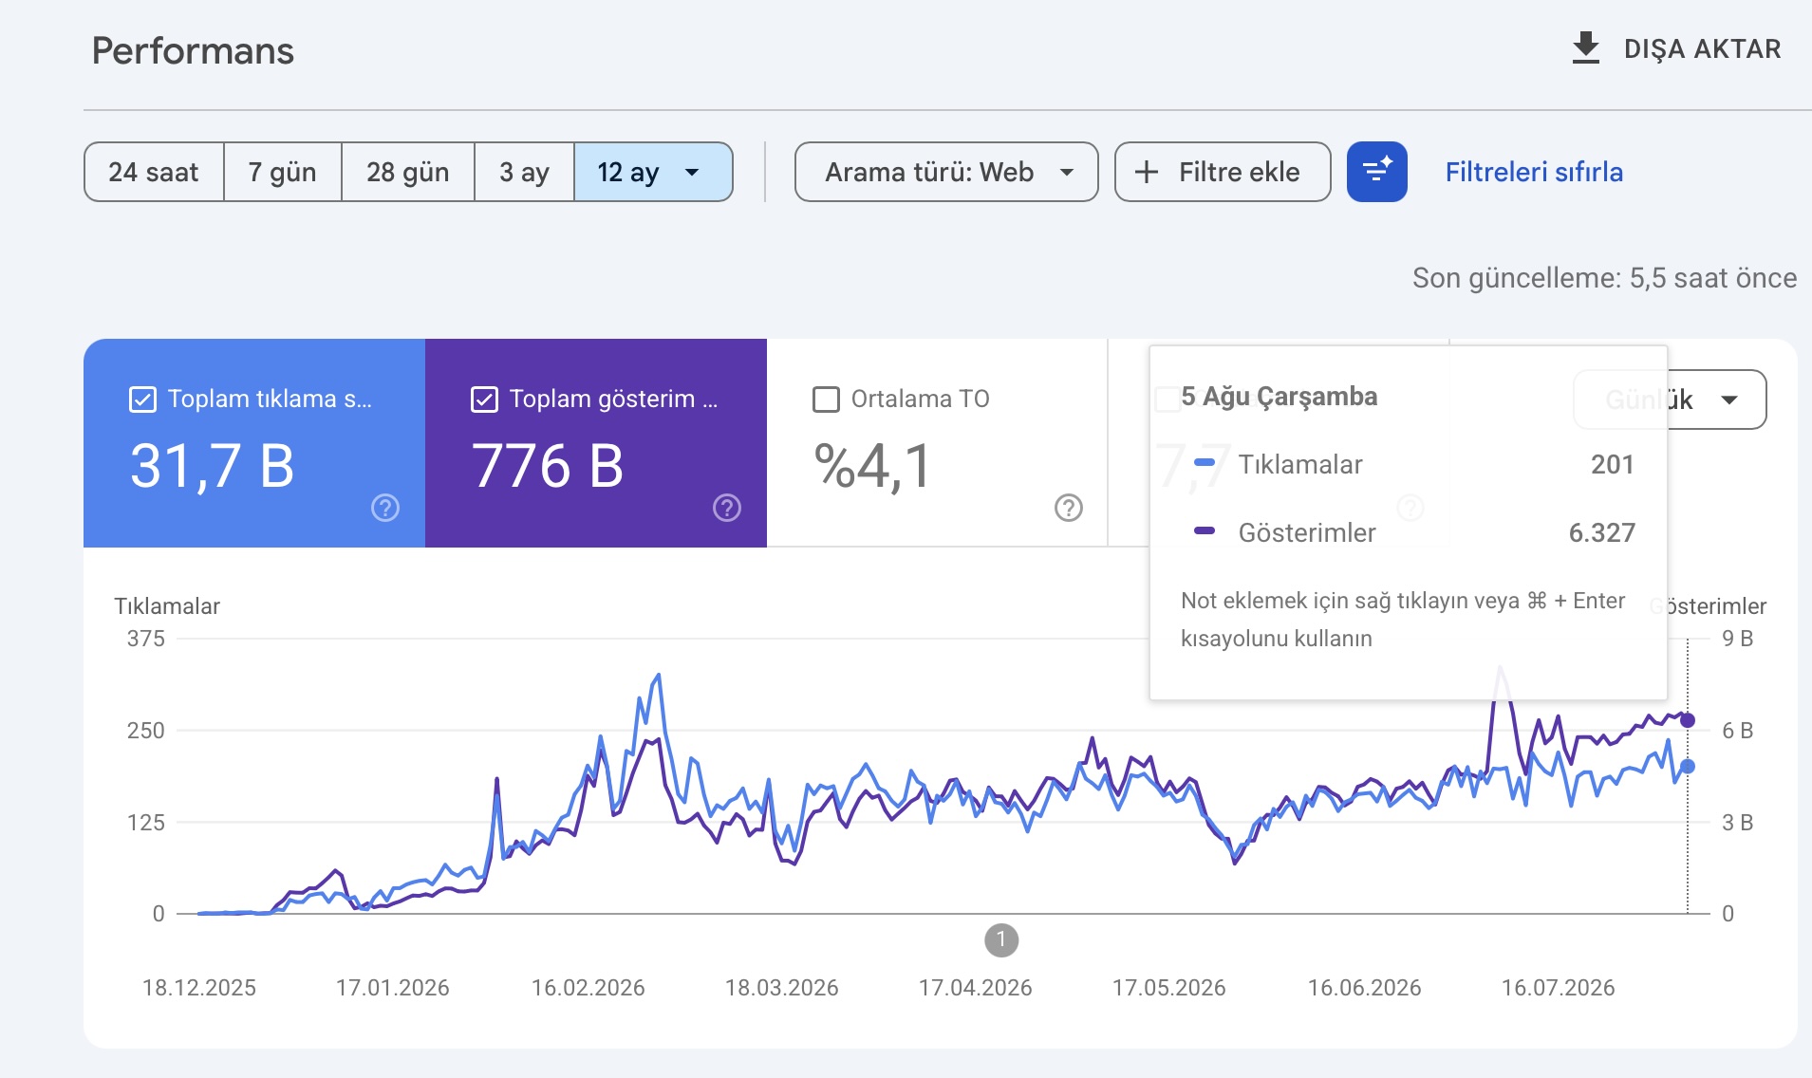
Task: Select the 24 saat range tab
Action: (x=154, y=172)
